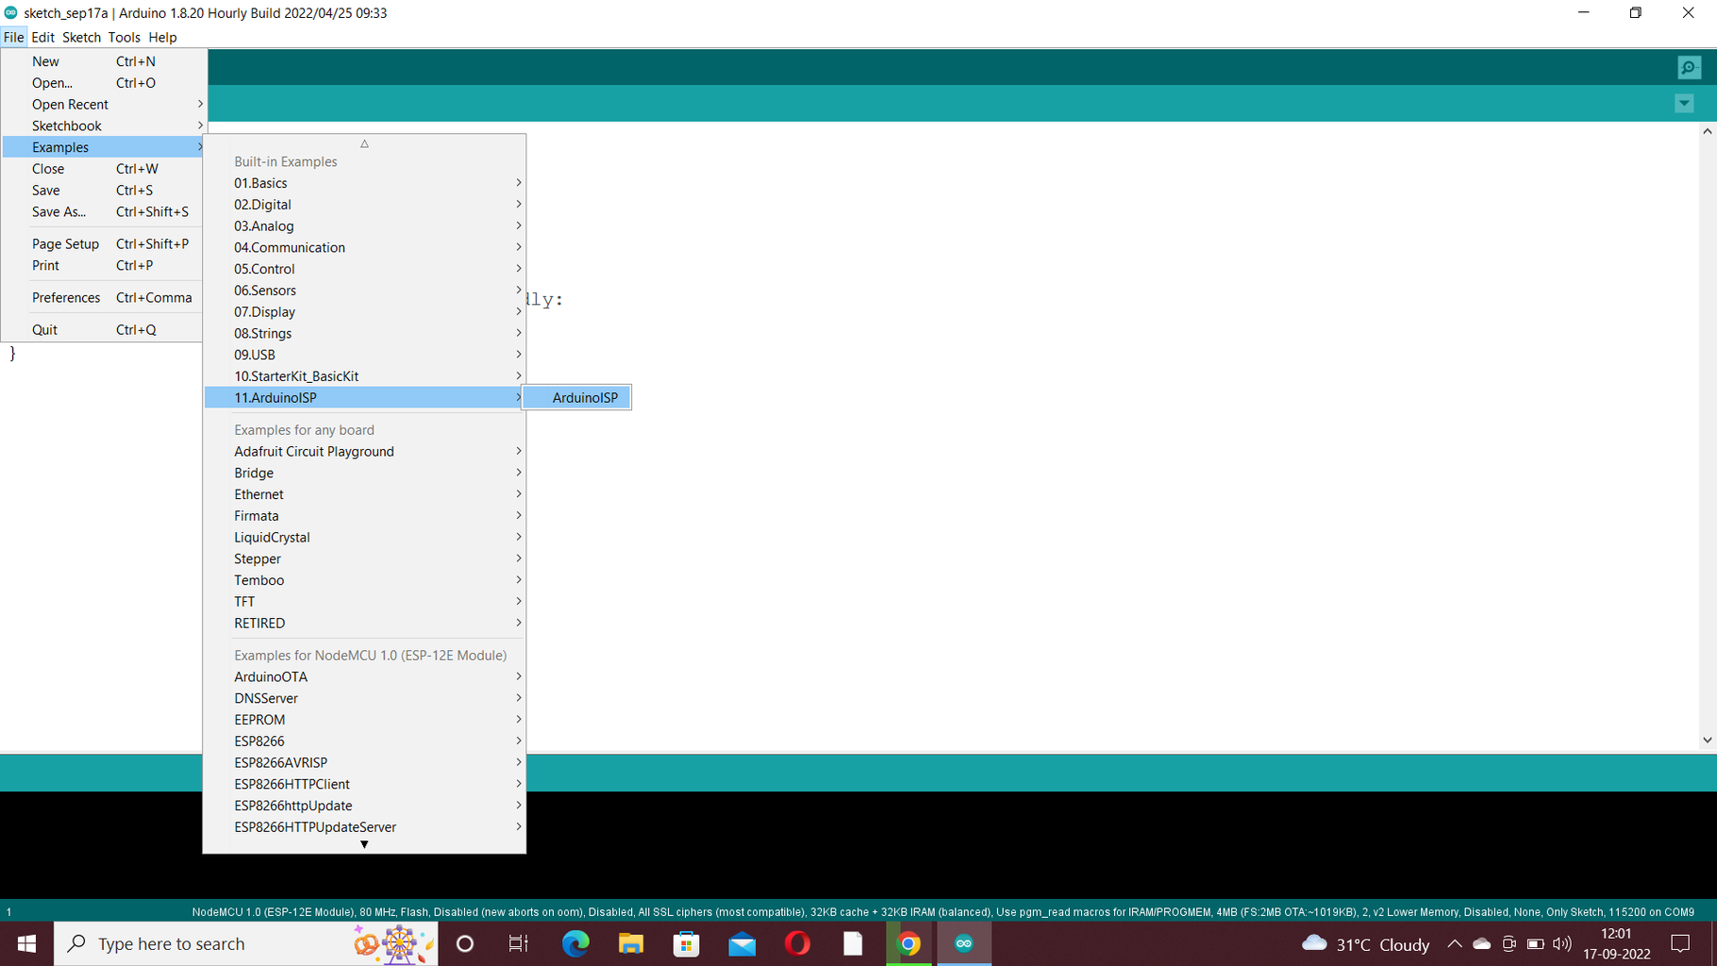Open Preferences from the File menu
Viewport: 1717px width, 966px height.
104,297
